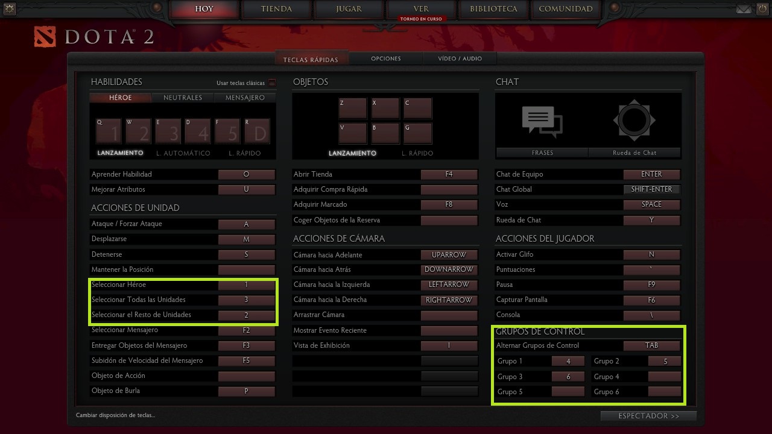Image resolution: width=772 pixels, height=434 pixels.
Task: Click the Dota 2 logo
Action: (x=95, y=37)
